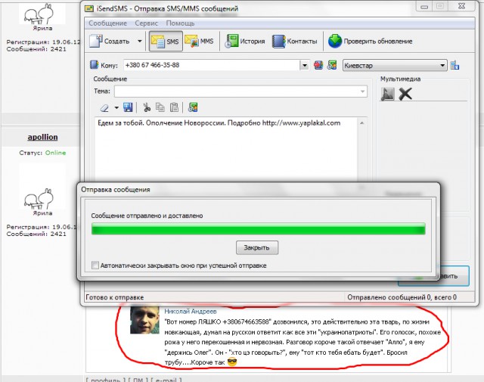The height and width of the screenshot is (382, 484).
Task: Click Сообщение отправлено и доставлено text
Action: 147,216
